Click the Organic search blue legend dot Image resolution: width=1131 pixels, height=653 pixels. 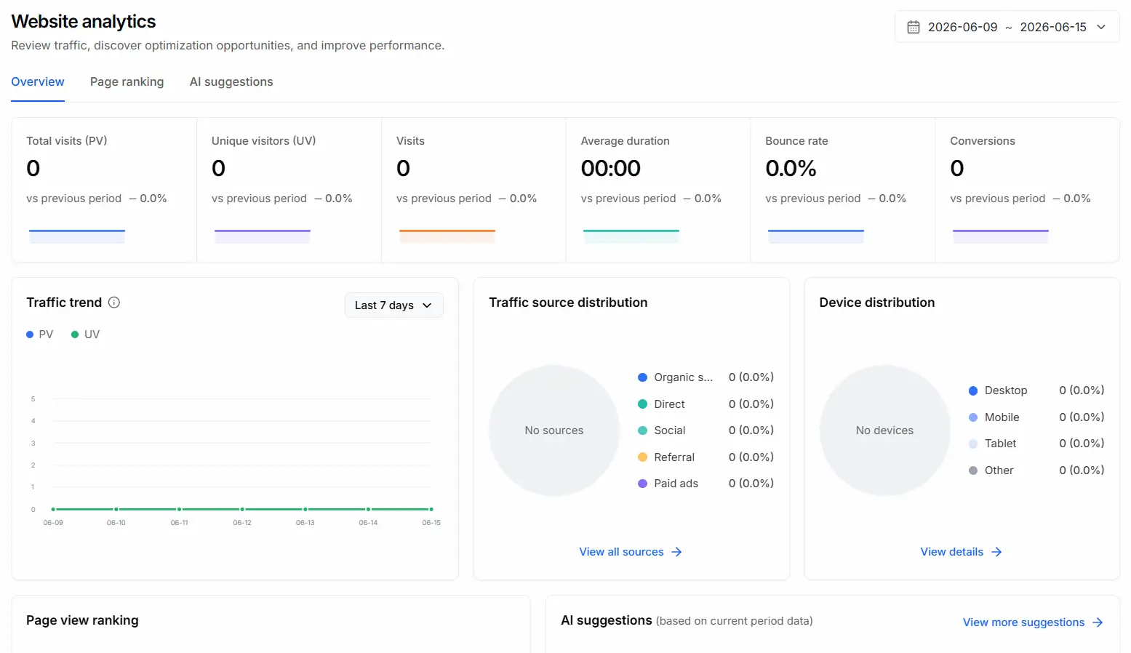click(642, 377)
